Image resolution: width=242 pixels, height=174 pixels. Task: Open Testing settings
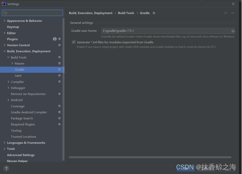coord(16,131)
